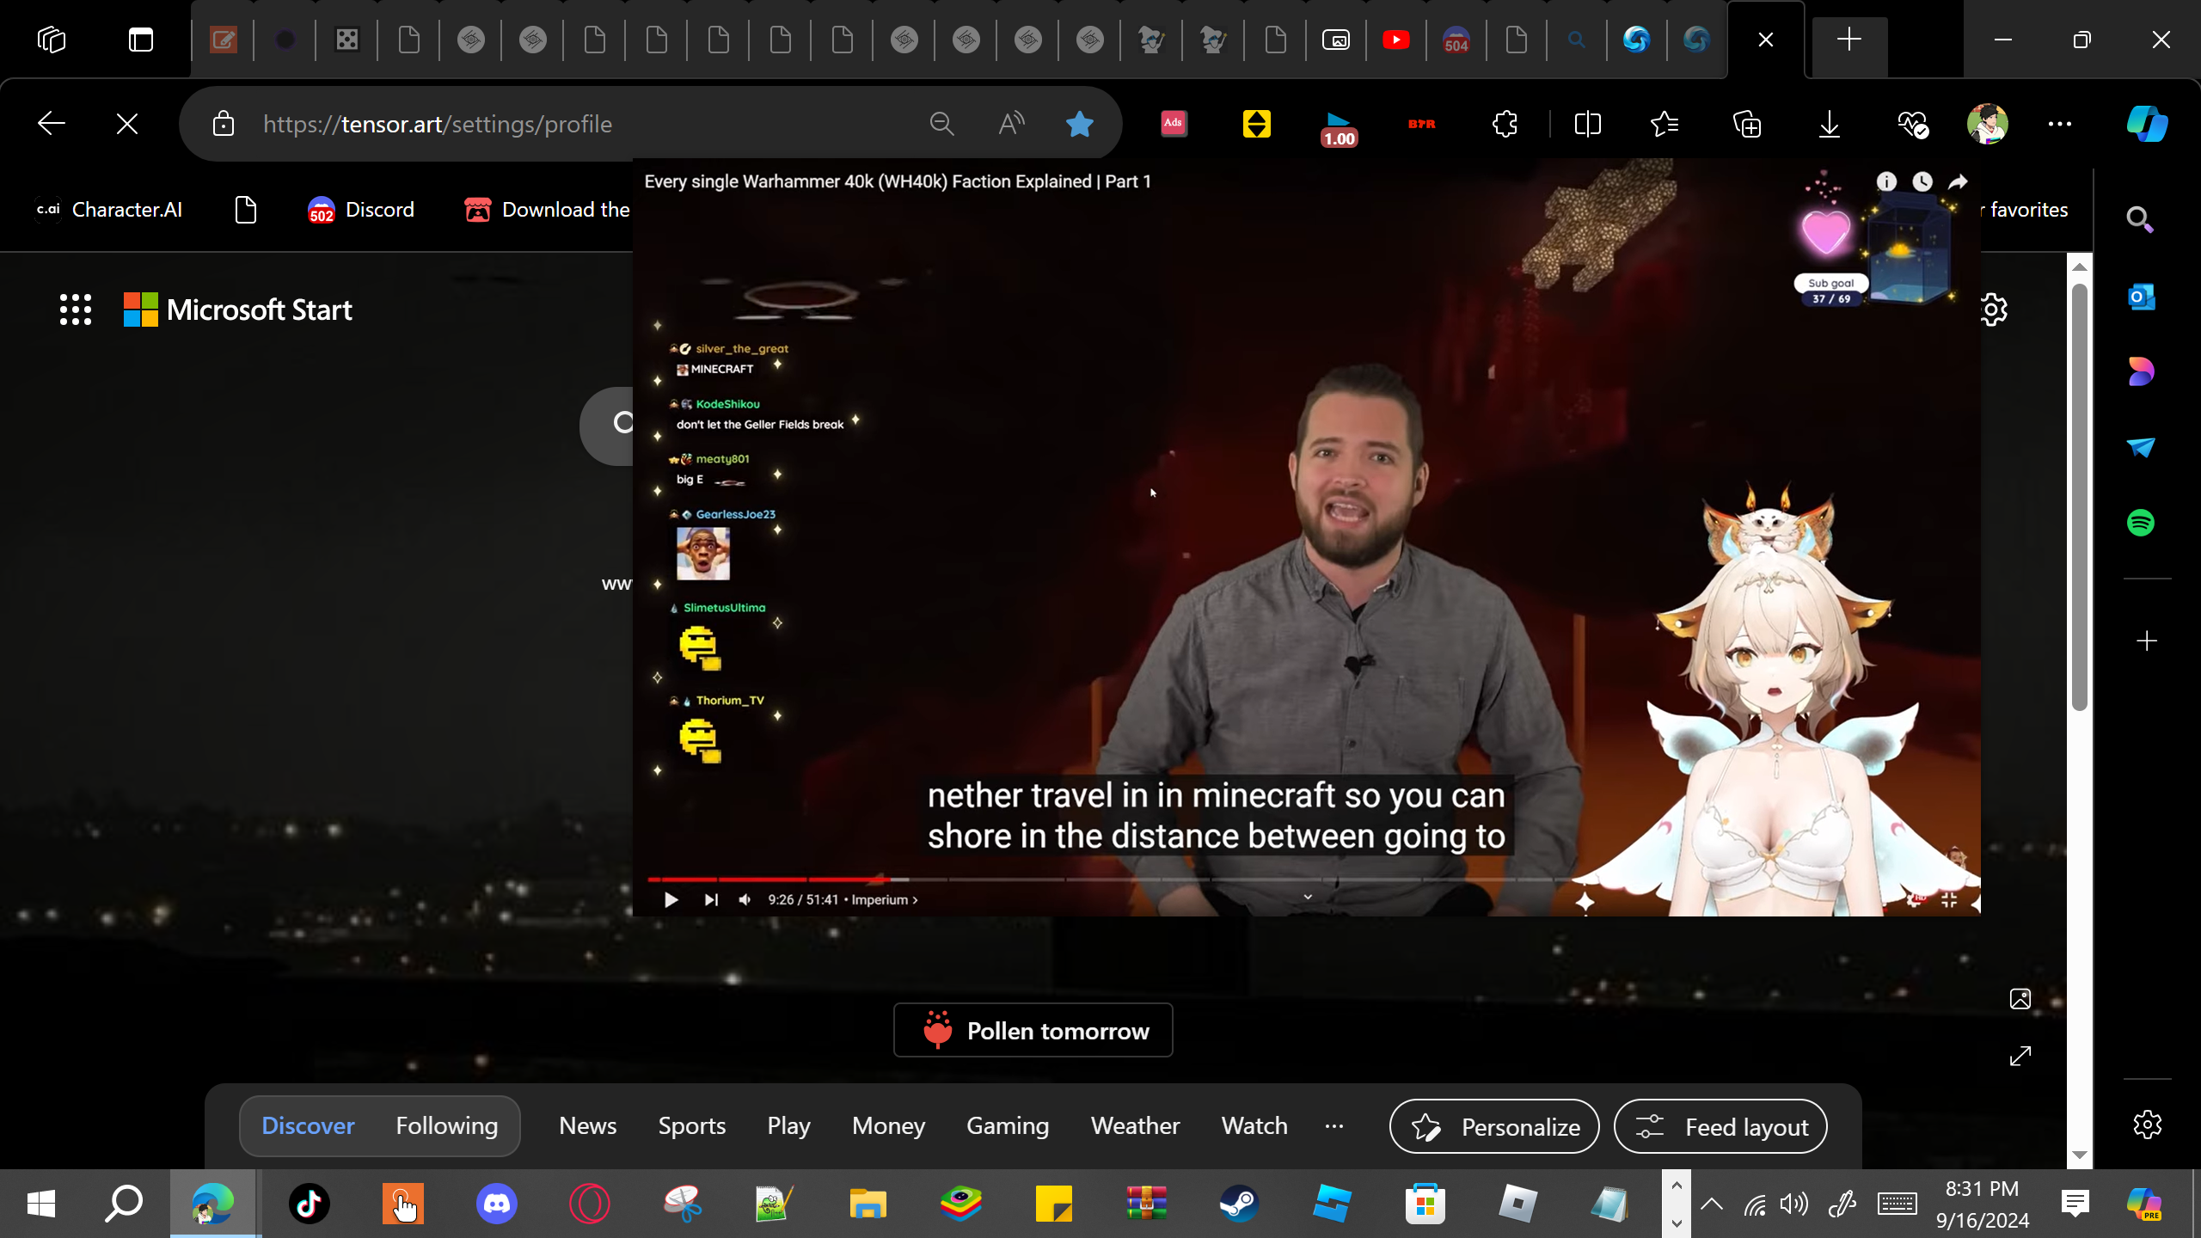Open the Download the bookmark

[547, 210]
